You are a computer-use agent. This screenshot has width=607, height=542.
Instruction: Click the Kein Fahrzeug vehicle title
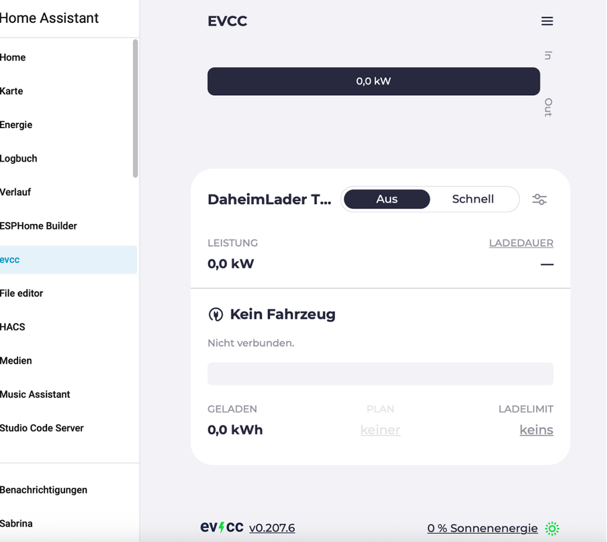(x=283, y=314)
